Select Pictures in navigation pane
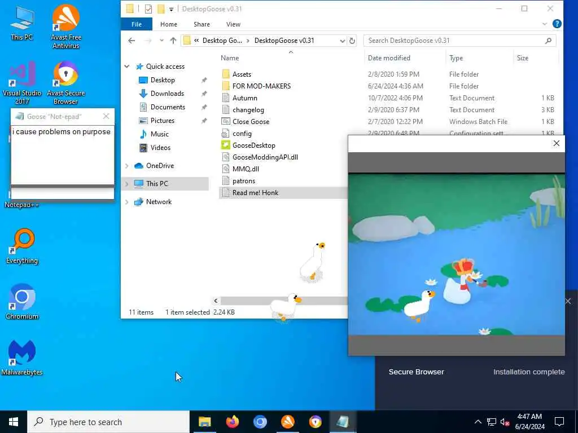The height and width of the screenshot is (433, 578). click(x=162, y=121)
